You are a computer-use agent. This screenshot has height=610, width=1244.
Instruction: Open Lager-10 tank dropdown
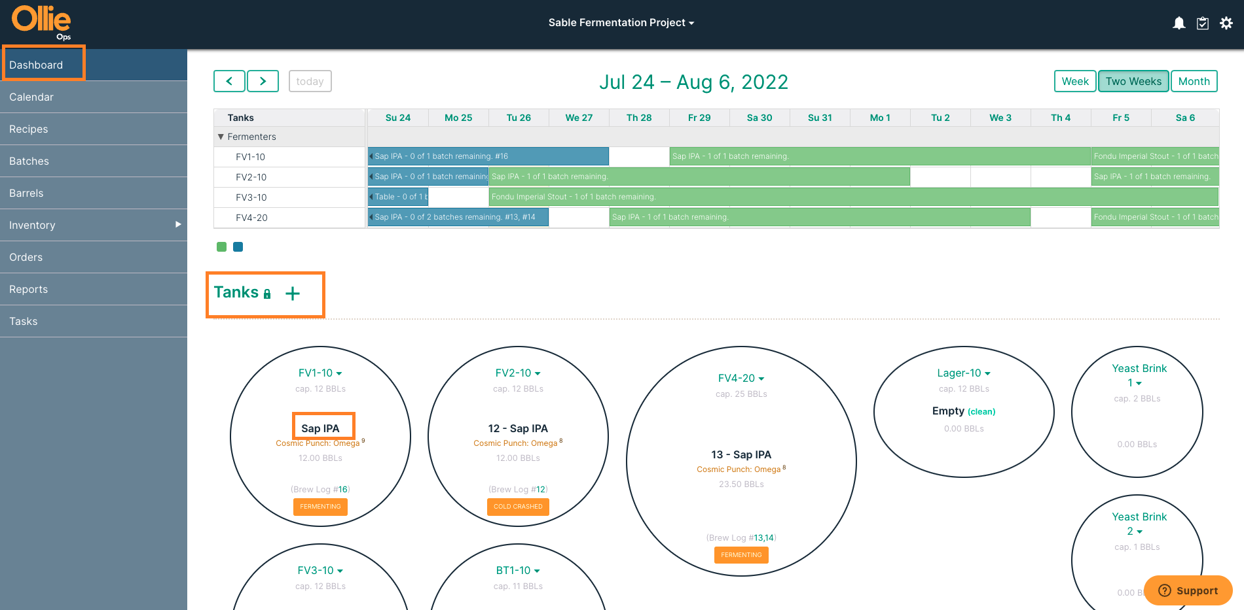pyautogui.click(x=964, y=373)
